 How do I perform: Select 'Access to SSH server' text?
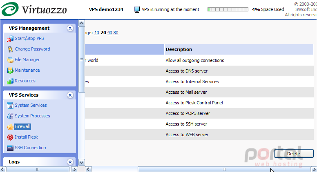186,124
